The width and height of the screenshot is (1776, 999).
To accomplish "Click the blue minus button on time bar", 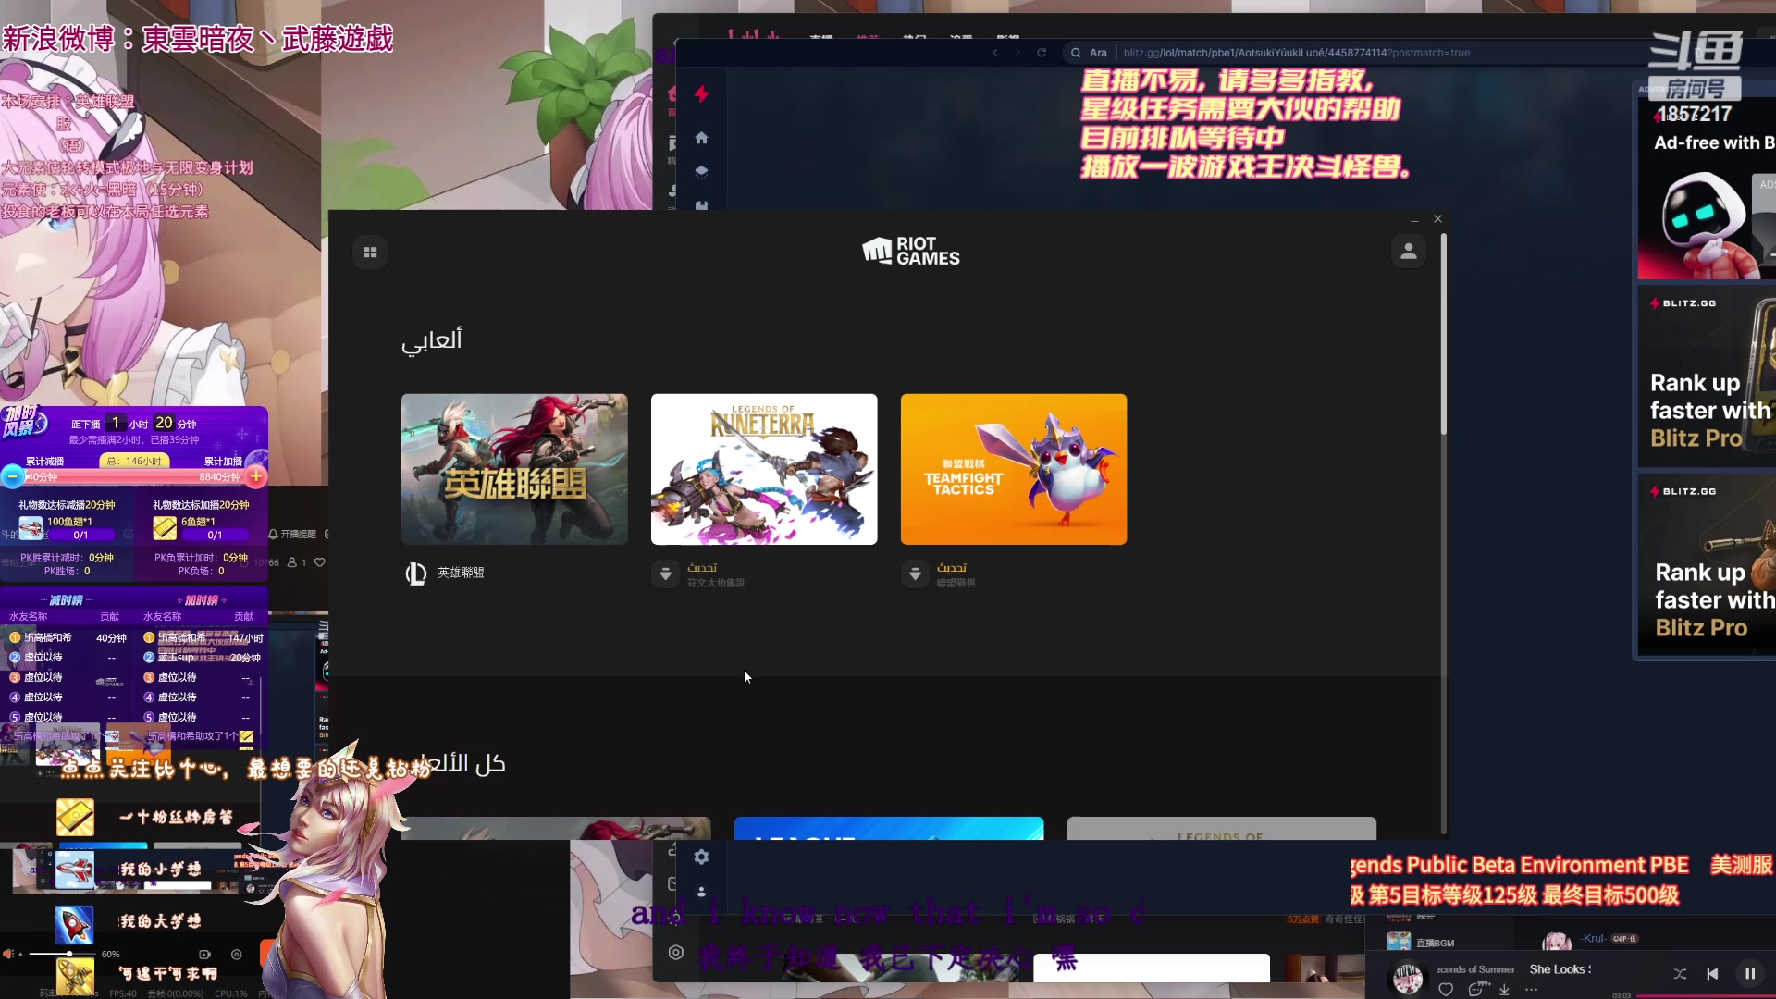I will pos(13,476).
